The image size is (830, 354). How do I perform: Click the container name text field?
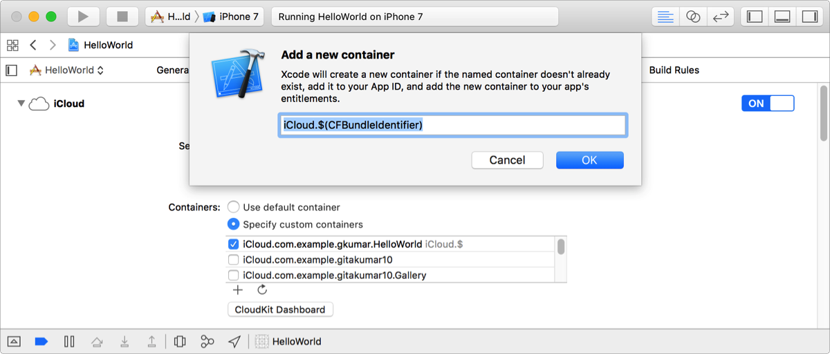(453, 125)
